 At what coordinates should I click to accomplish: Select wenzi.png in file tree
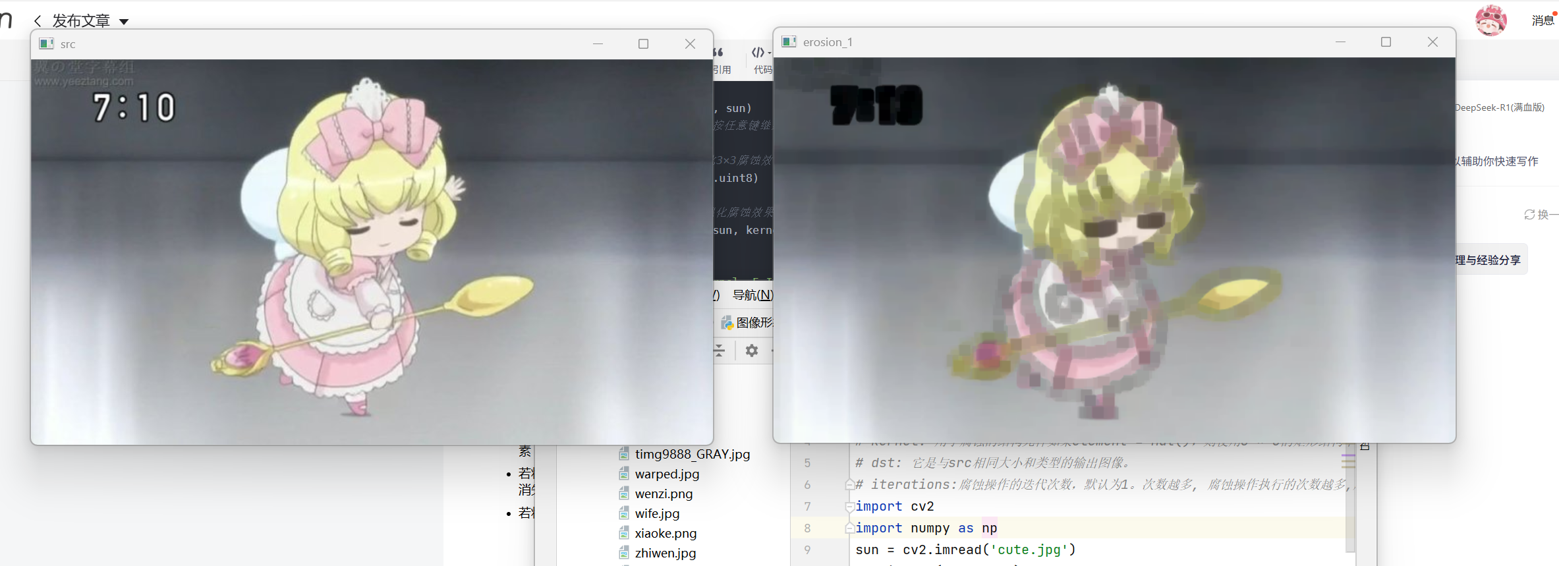pyautogui.click(x=664, y=494)
